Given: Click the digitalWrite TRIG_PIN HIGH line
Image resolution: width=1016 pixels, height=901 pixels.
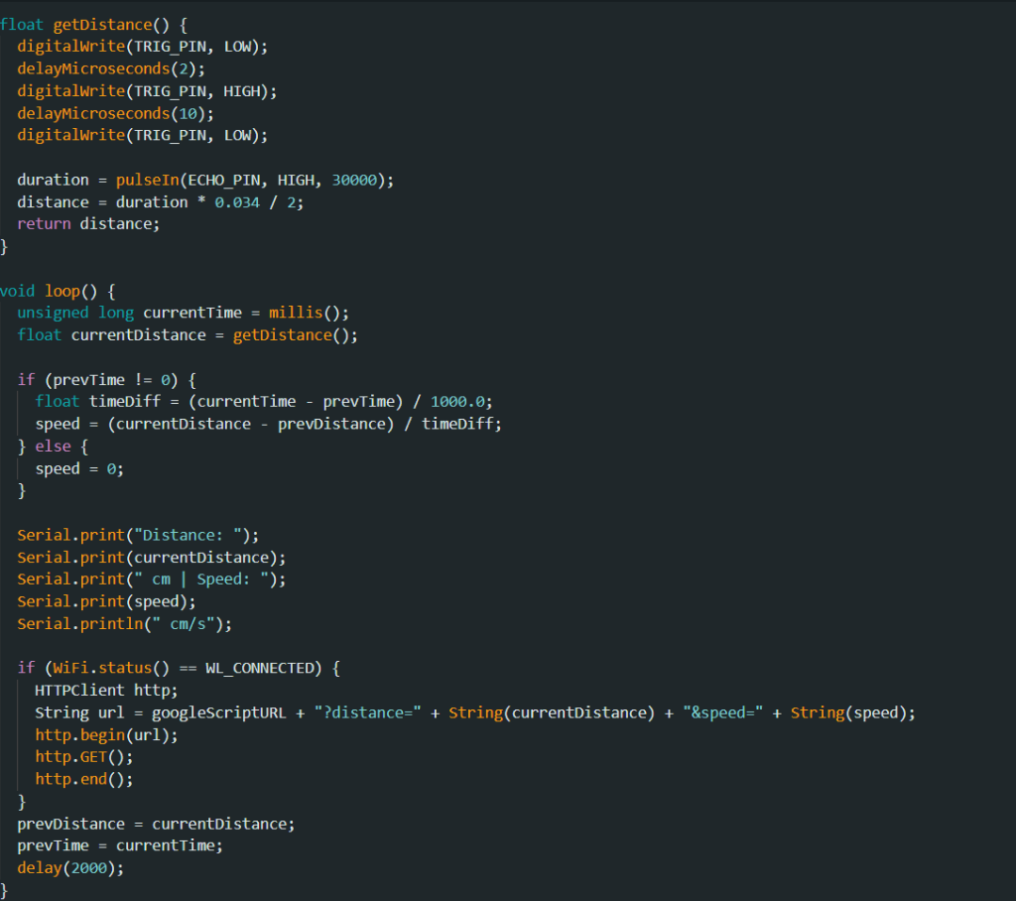Looking at the screenshot, I should [x=147, y=90].
